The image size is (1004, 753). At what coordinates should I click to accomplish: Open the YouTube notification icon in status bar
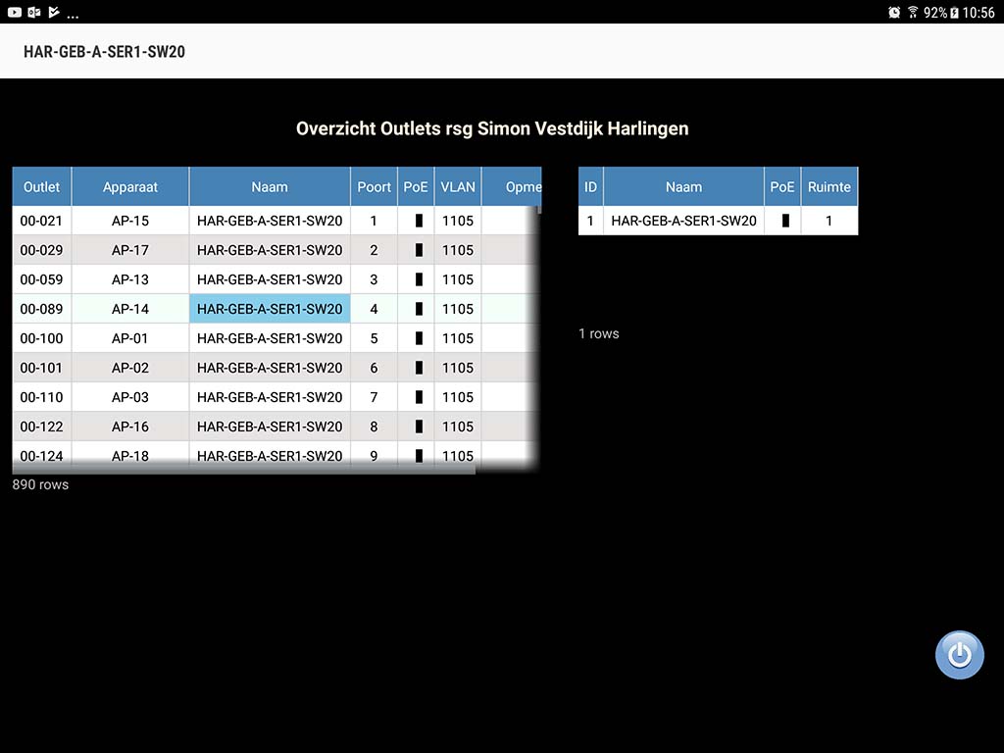coord(14,12)
